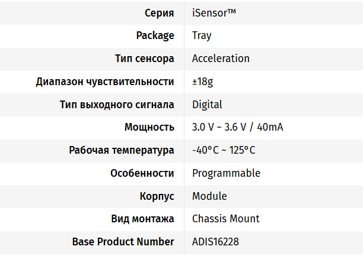This screenshot has width=363, height=256.
Task: Click the "Серия" row label
Action: tap(159, 13)
